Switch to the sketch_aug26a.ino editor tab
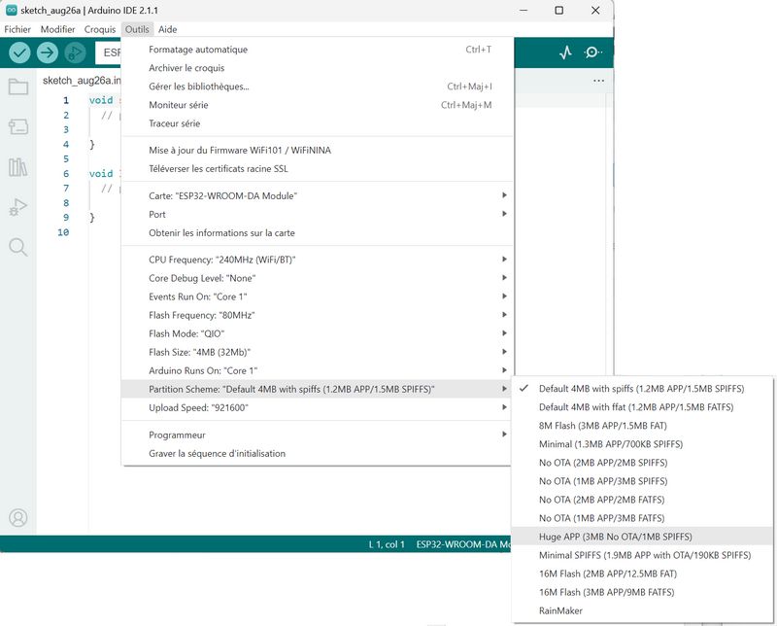777x626 pixels. (82, 81)
